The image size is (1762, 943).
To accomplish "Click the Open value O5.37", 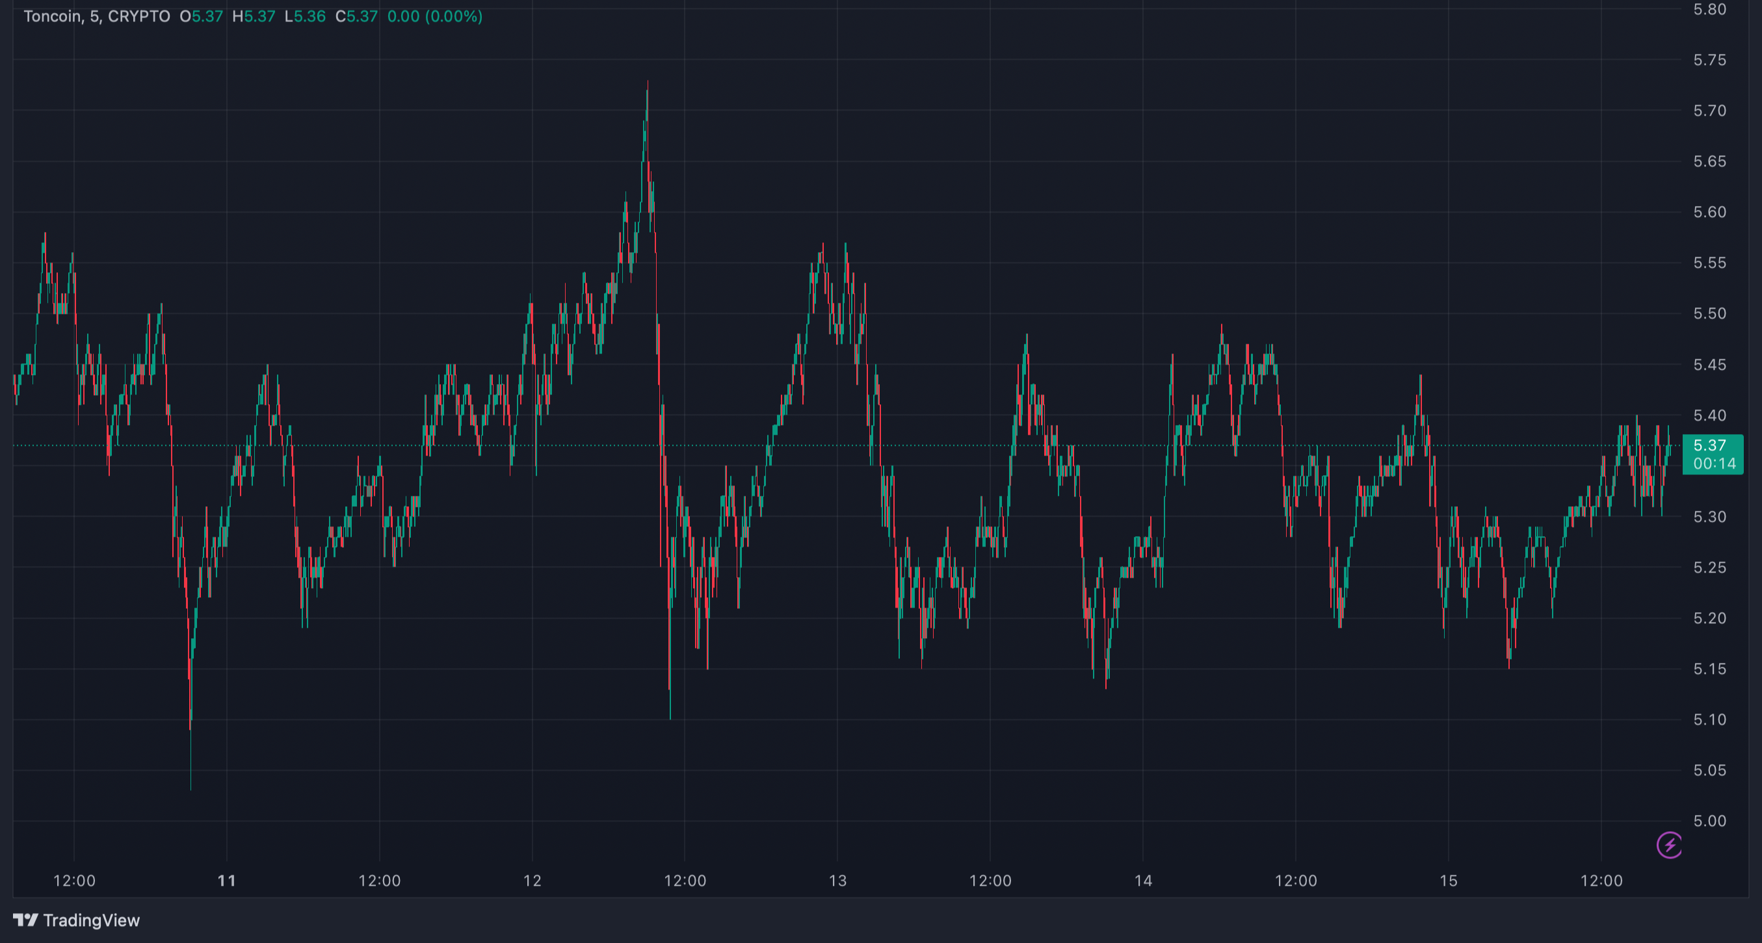I will (201, 16).
